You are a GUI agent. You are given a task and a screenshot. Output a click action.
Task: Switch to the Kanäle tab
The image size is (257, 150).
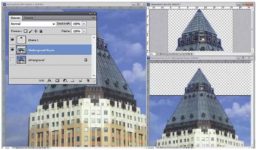click(29, 18)
